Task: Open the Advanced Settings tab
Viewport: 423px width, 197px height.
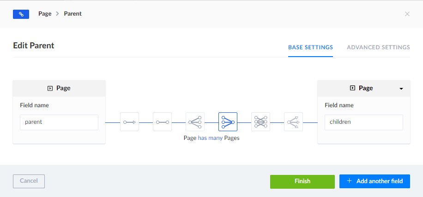Action: (x=378, y=47)
